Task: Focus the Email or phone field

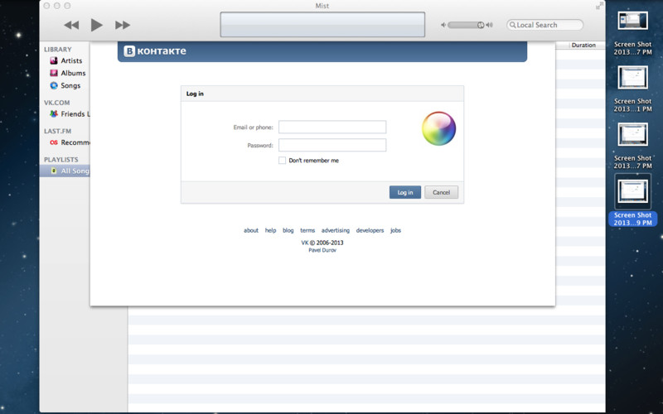Action: click(332, 127)
